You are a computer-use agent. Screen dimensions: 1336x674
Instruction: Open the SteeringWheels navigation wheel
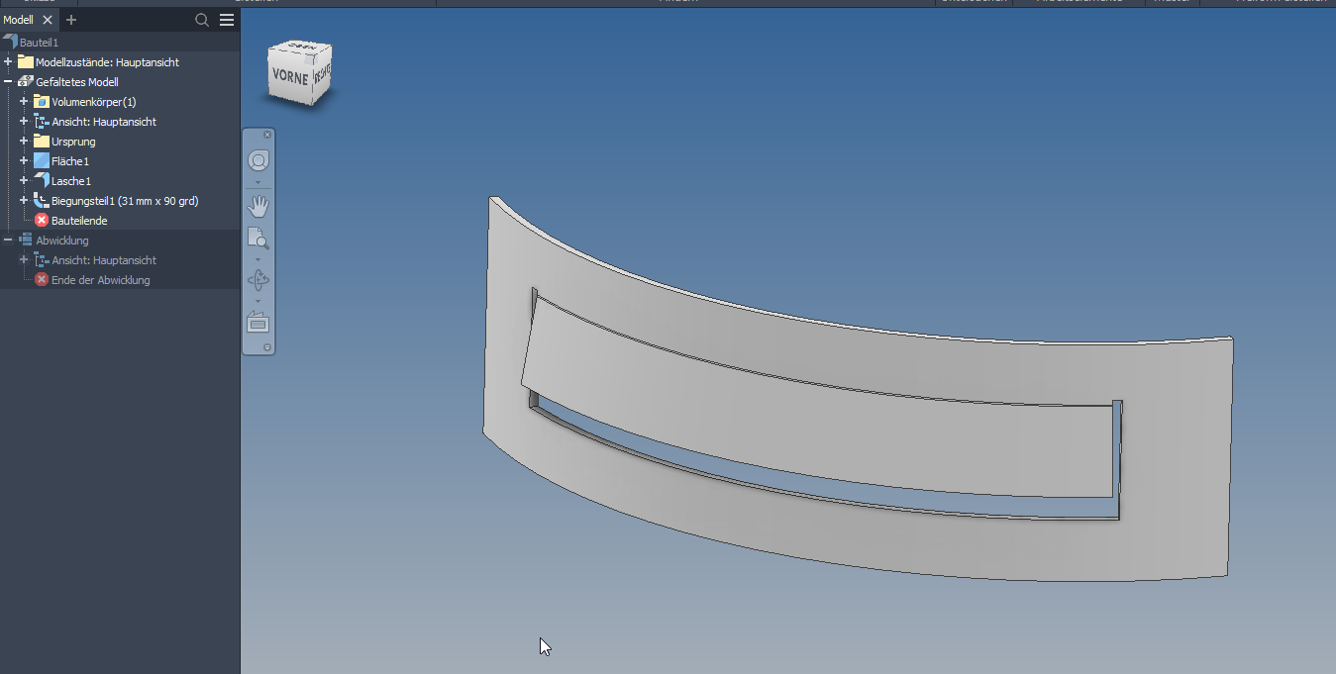point(258,158)
